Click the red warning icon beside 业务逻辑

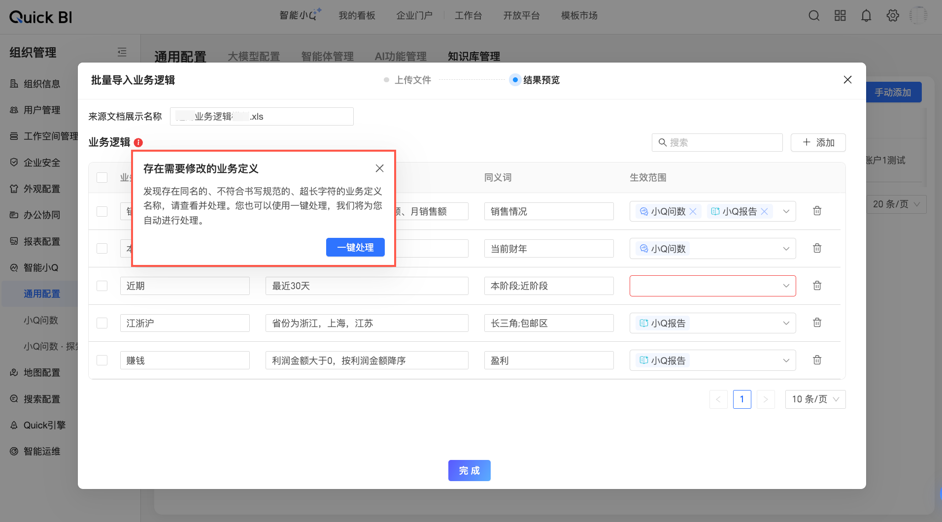138,142
